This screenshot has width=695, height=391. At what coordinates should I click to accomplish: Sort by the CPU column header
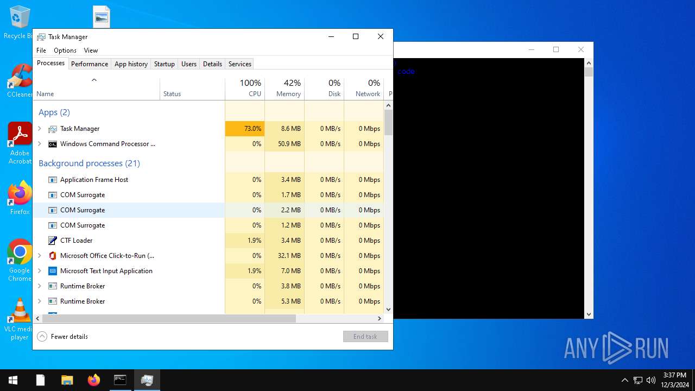[245, 89]
